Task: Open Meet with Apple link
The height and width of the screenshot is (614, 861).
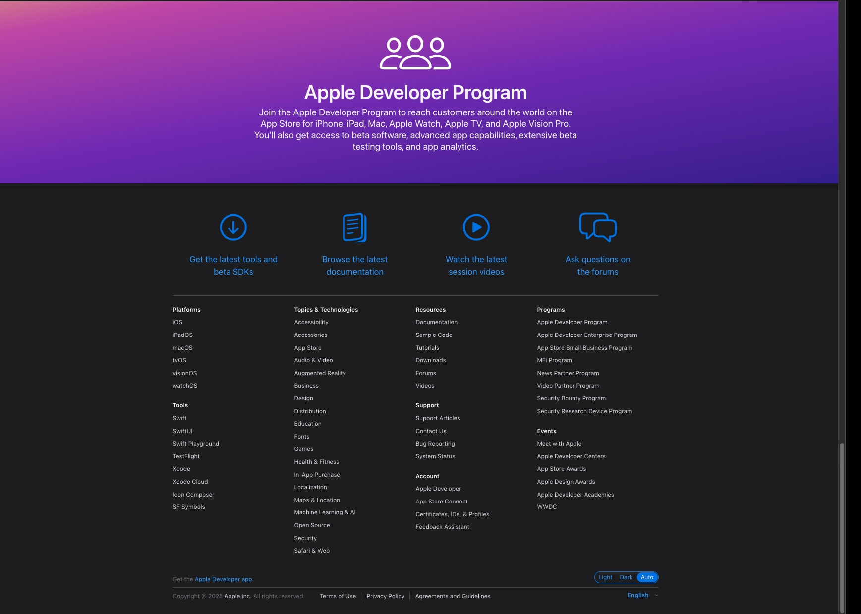Action: (x=559, y=444)
